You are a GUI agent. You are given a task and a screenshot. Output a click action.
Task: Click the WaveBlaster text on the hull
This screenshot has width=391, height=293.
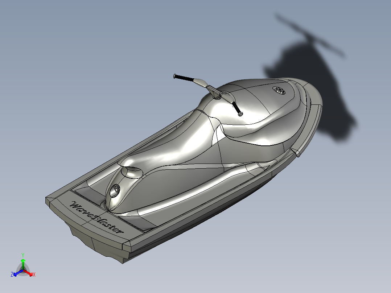coord(96,217)
